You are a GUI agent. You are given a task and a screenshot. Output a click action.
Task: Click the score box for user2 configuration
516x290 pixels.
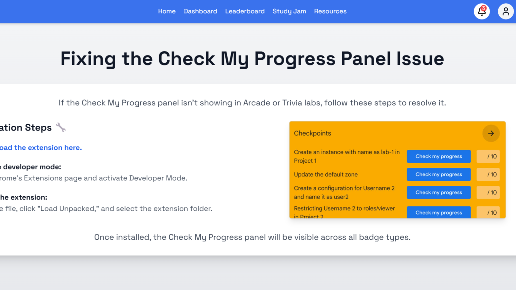(x=488, y=192)
